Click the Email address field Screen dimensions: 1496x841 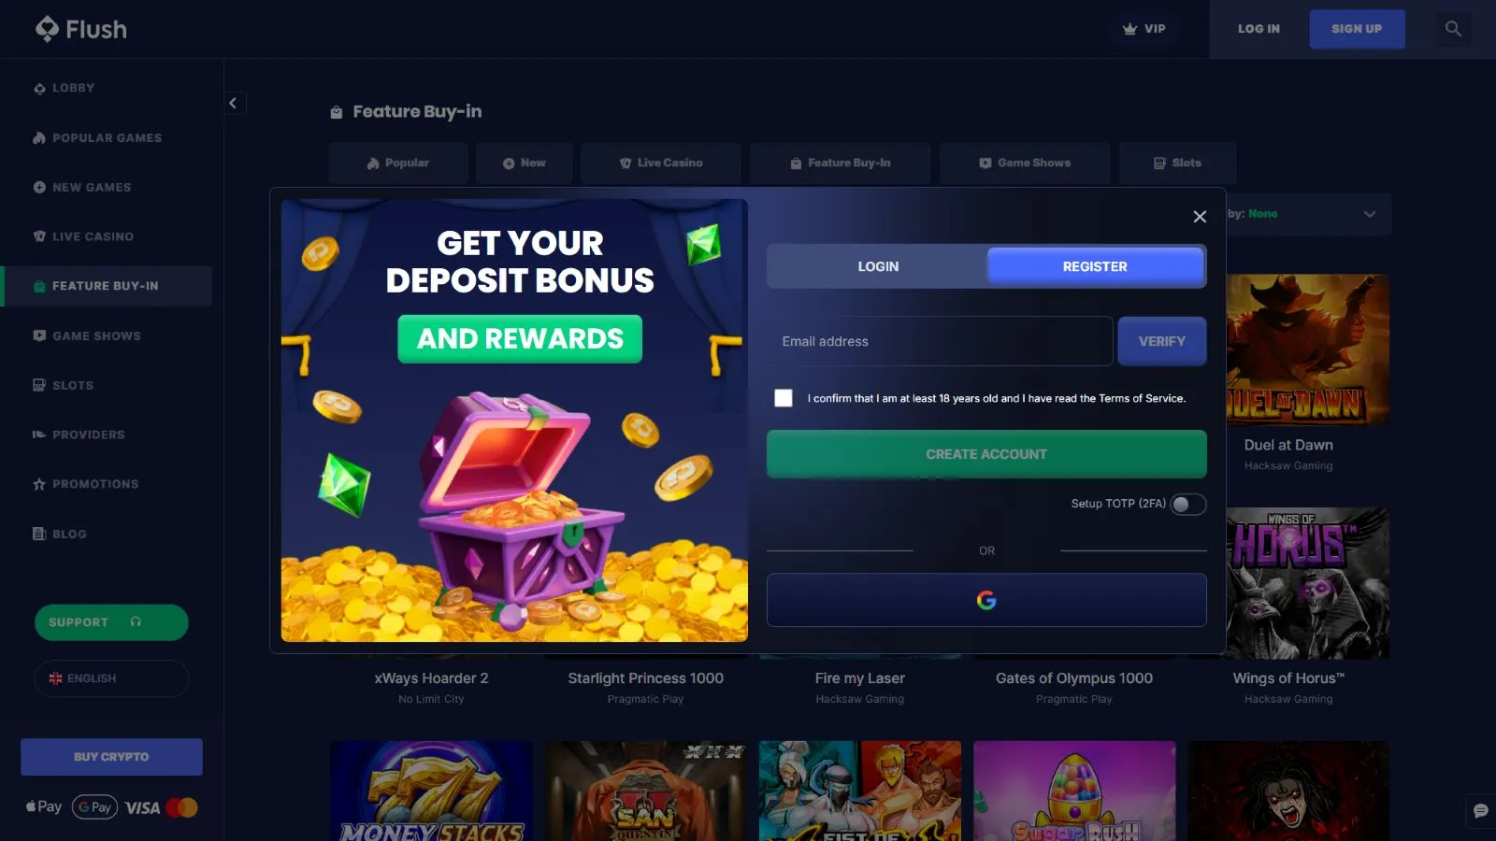pyautogui.click(x=940, y=341)
